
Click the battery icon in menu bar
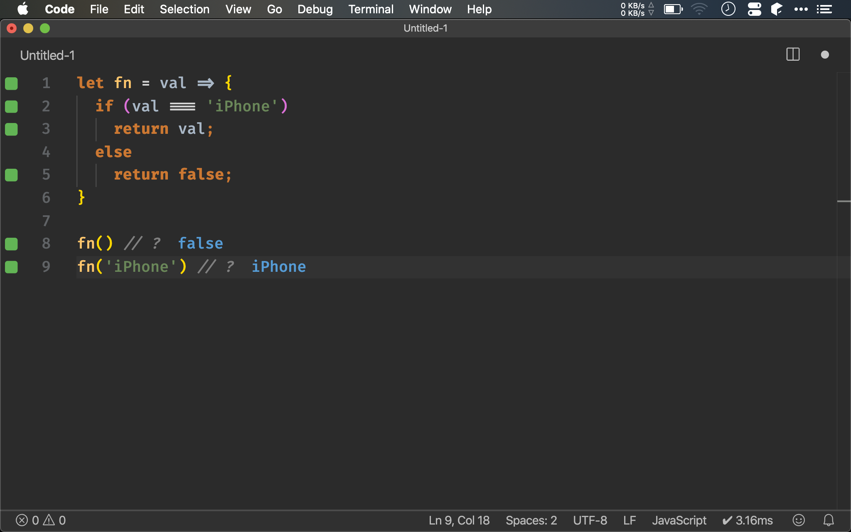[672, 9]
